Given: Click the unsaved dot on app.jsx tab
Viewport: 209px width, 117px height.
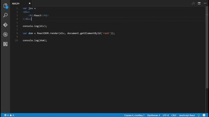Looking at the screenshot, I should coord(30,3).
